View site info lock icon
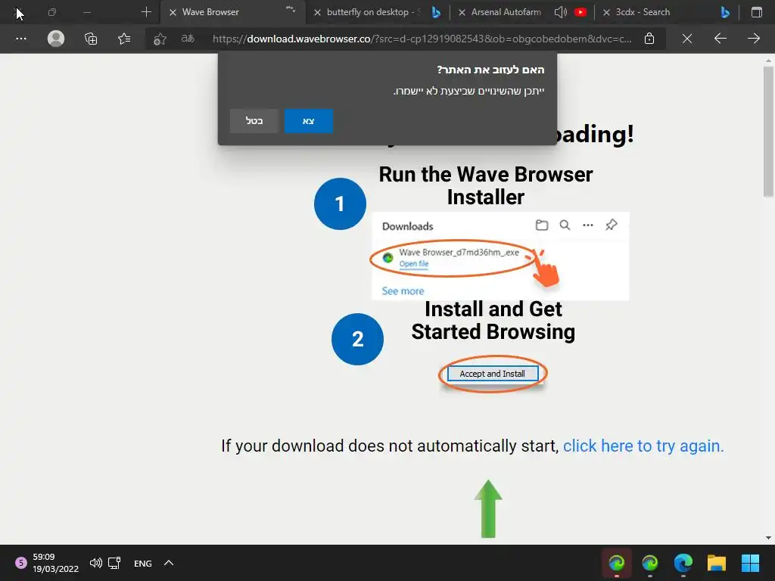This screenshot has height=581, width=775. coord(649,39)
